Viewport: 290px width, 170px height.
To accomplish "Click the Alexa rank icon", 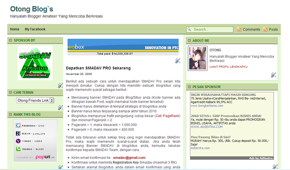I will tap(18, 133).
